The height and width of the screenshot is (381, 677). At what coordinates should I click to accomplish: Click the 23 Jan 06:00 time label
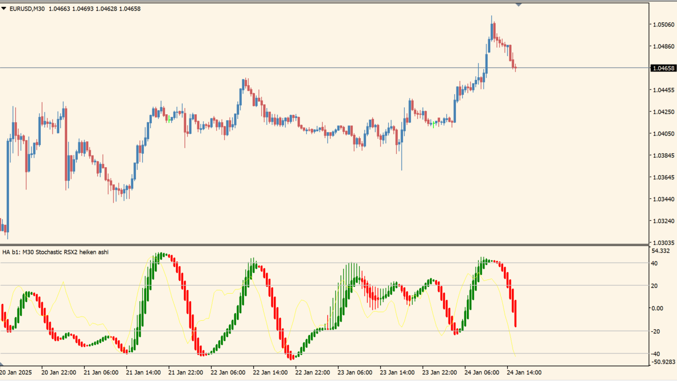point(355,373)
